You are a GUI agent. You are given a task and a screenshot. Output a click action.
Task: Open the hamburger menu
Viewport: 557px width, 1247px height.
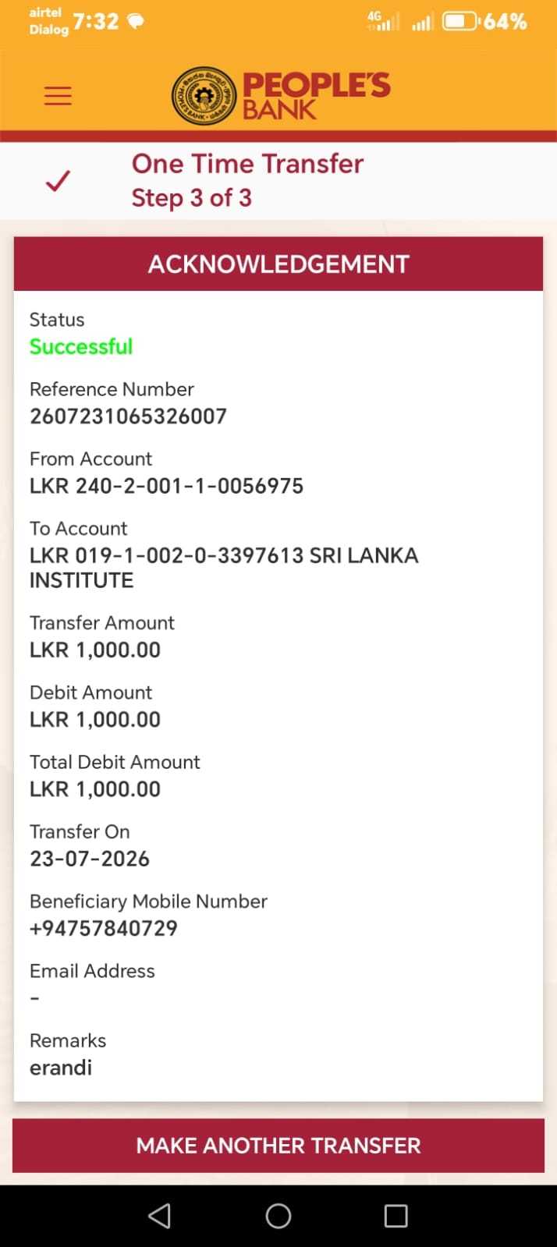(x=58, y=96)
